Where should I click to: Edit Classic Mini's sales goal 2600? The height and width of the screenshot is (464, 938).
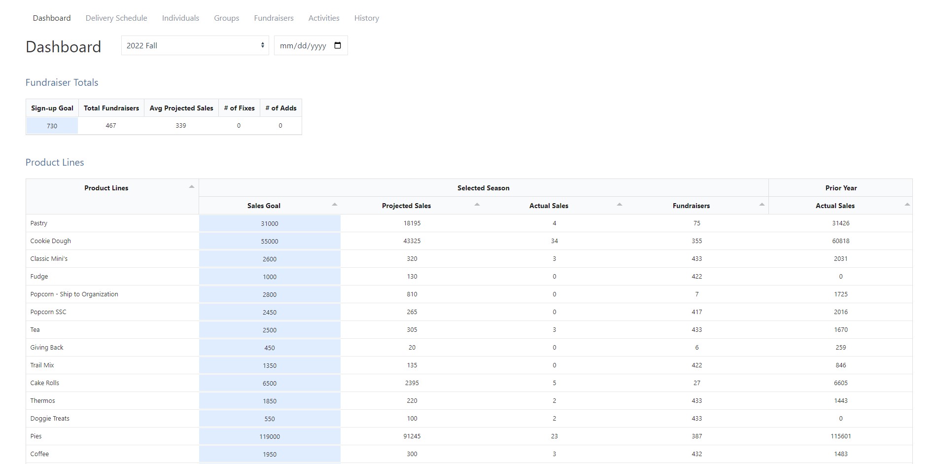click(270, 259)
